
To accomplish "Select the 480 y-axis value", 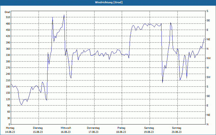I will pos(8,24).
